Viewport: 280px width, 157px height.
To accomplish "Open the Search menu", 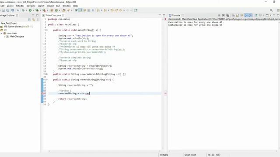I will coord(41,6).
